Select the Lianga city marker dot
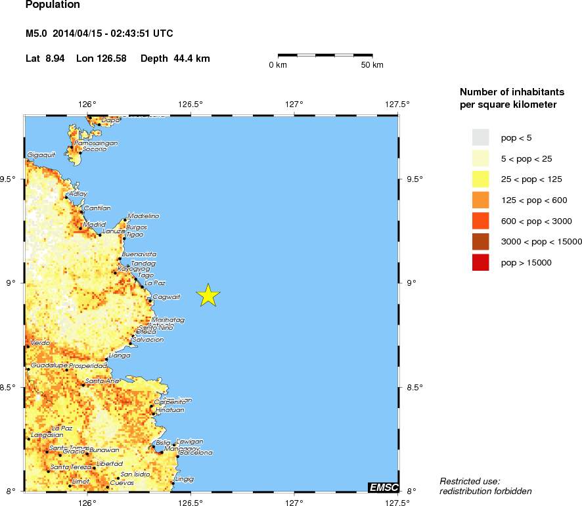This screenshot has width=582, height=506. pyautogui.click(x=106, y=359)
